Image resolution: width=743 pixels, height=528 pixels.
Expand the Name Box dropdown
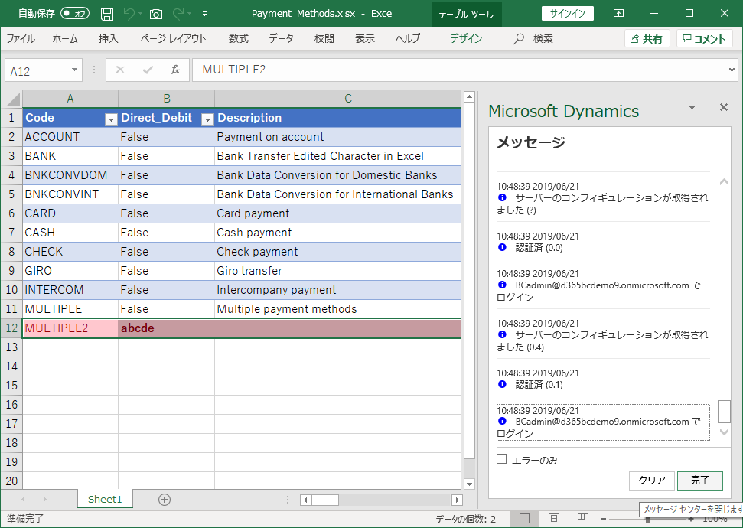pyautogui.click(x=74, y=70)
